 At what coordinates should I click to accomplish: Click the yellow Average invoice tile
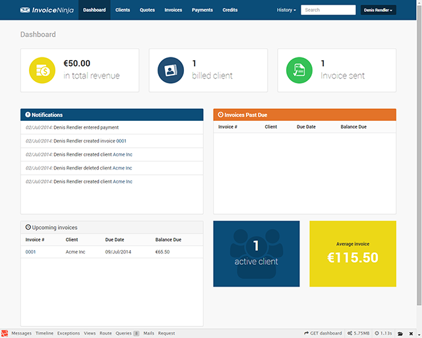point(353,254)
